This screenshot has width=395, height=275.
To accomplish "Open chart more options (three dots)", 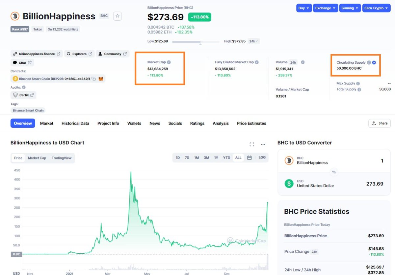I will [263, 144].
